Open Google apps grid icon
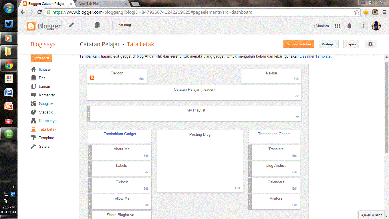 tap(338, 26)
